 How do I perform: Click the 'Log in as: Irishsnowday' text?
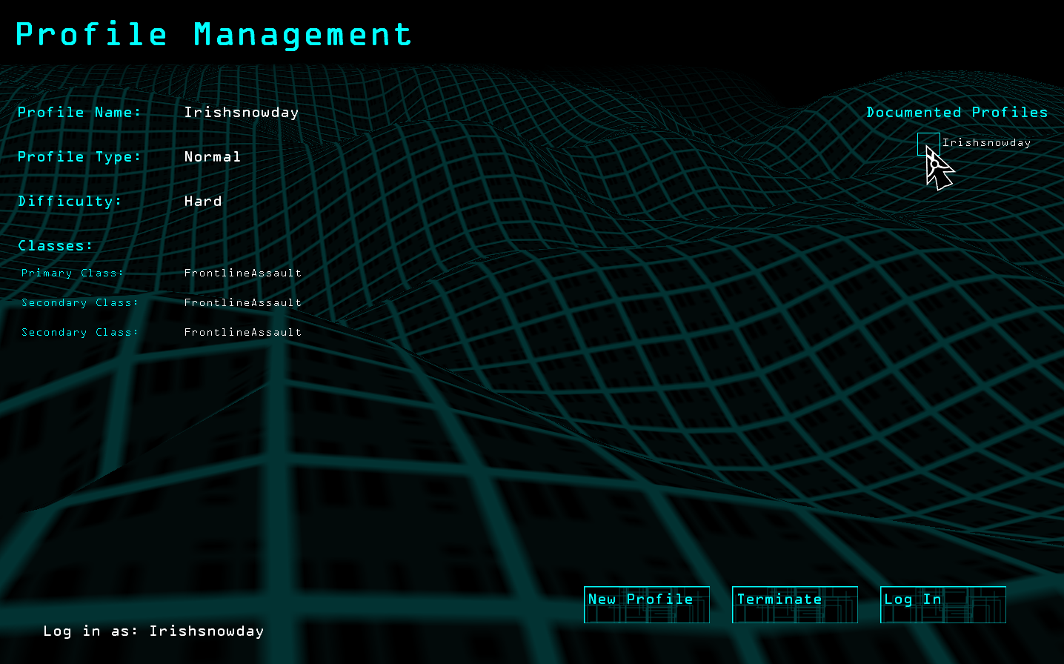tap(153, 631)
